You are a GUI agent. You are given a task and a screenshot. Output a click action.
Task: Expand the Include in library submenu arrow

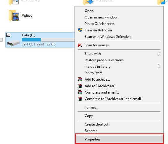tap(159, 67)
